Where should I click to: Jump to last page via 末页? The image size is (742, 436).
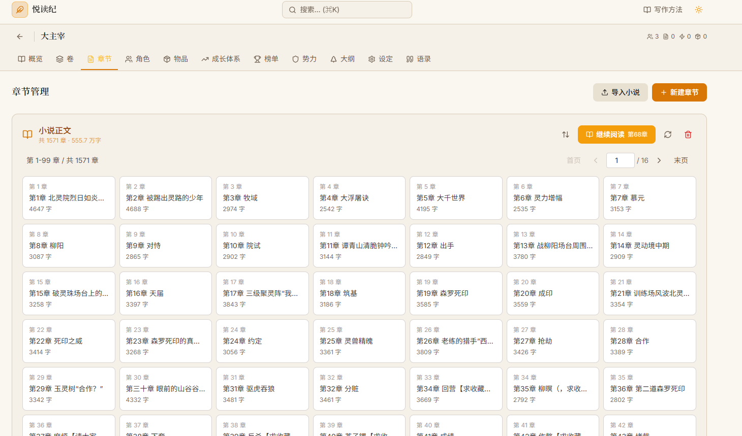(681, 160)
